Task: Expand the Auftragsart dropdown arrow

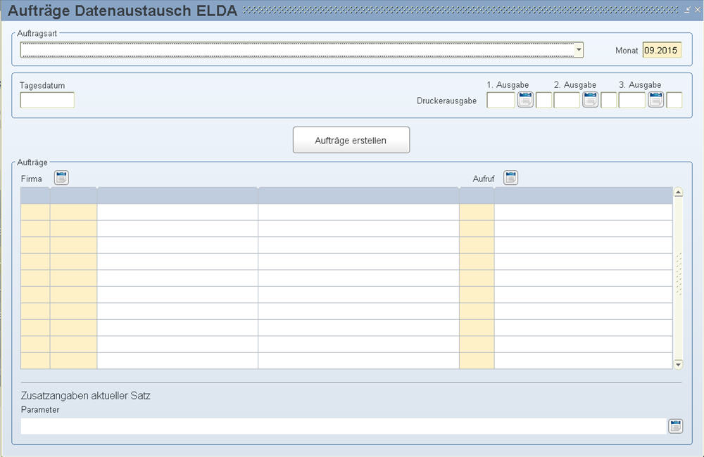Action: tap(579, 50)
